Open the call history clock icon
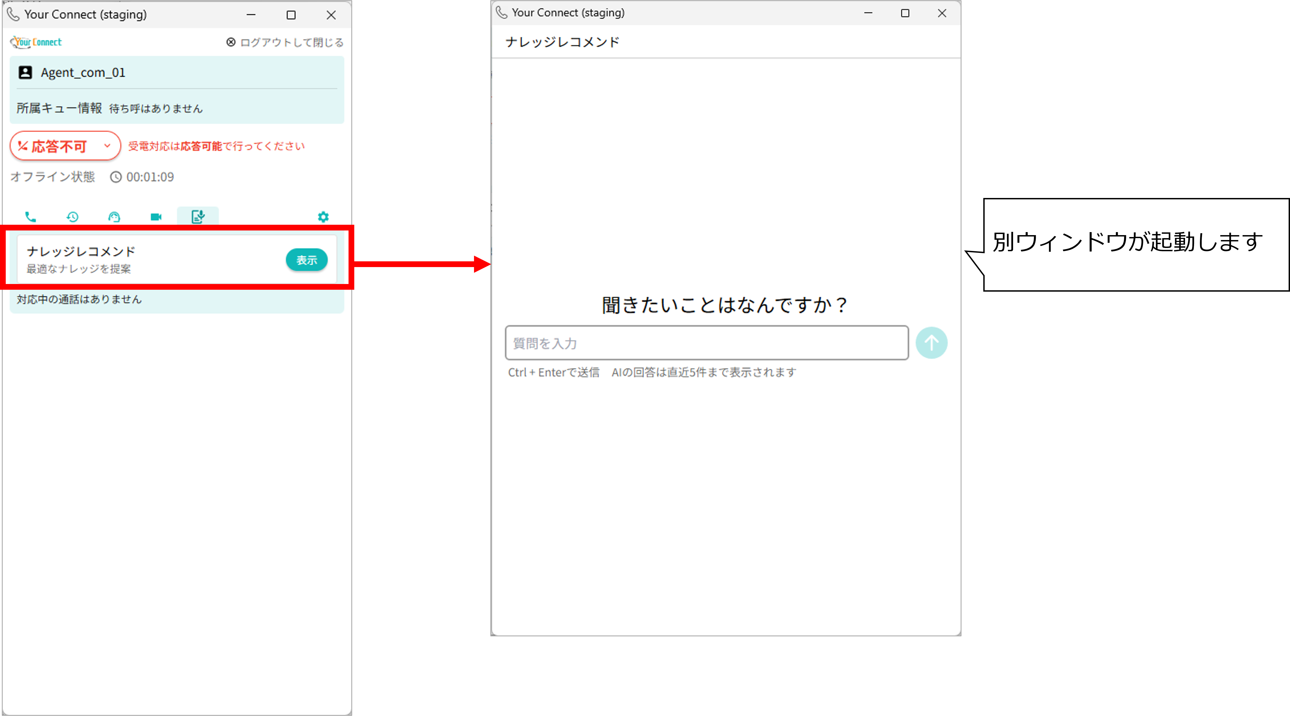1290x716 pixels. (x=73, y=217)
